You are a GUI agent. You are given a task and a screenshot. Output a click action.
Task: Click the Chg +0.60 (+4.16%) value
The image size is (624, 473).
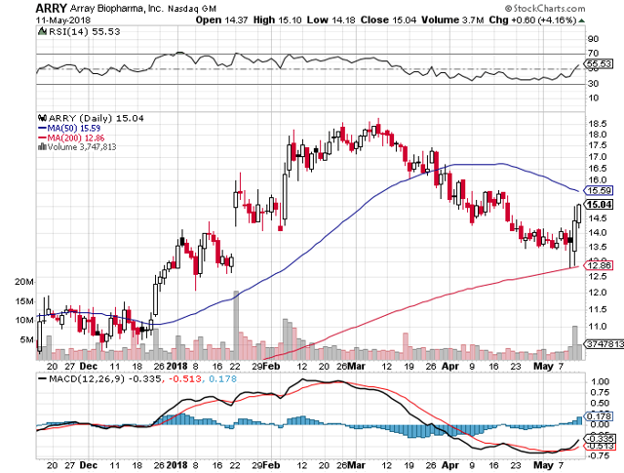(532, 20)
